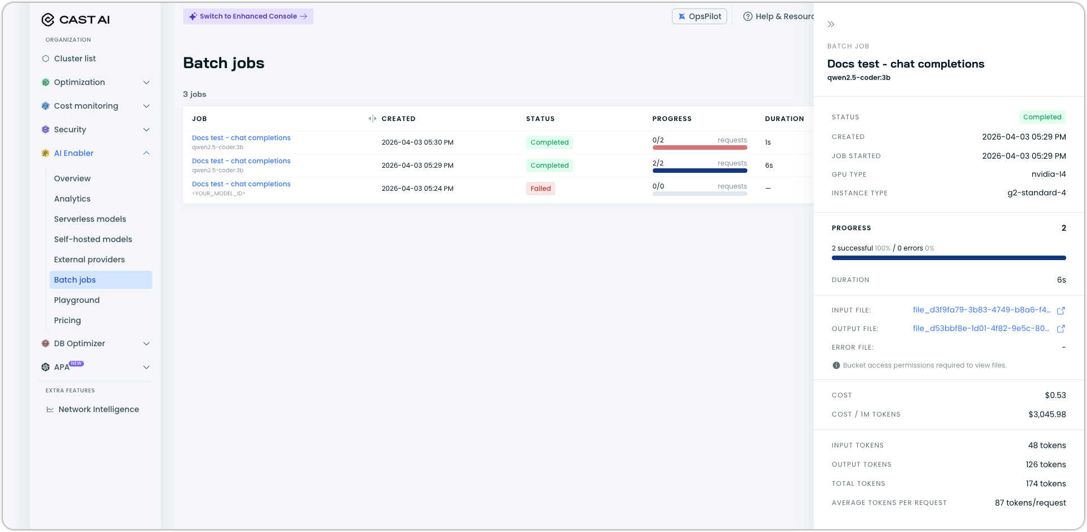The height and width of the screenshot is (532, 1087).
Task: Expand the APA menu chevron
Action: tap(146, 367)
